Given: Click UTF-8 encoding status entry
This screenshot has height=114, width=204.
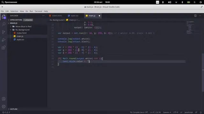Looking at the screenshot, I should (176, 112).
